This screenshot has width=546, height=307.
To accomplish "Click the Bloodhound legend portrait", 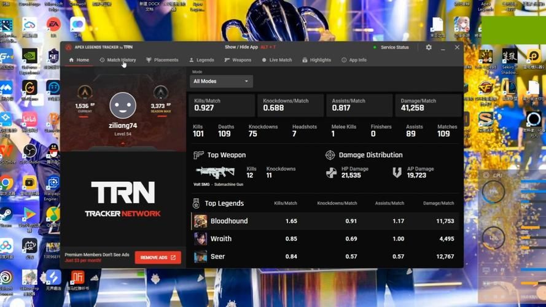I will pos(200,221).
